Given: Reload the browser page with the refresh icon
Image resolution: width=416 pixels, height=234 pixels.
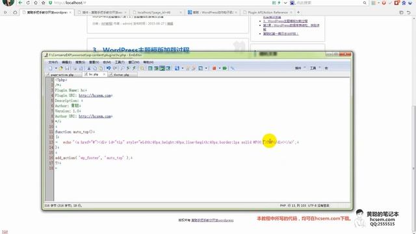Looking at the screenshot, I should tap(28, 3).
